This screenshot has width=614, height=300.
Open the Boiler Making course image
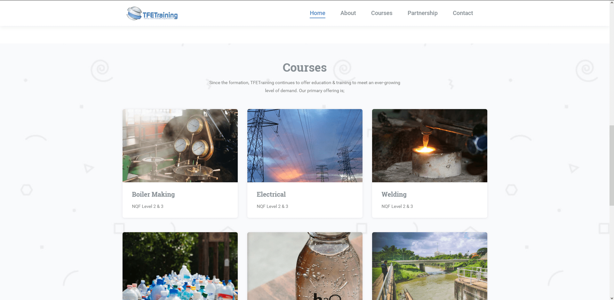(180, 146)
